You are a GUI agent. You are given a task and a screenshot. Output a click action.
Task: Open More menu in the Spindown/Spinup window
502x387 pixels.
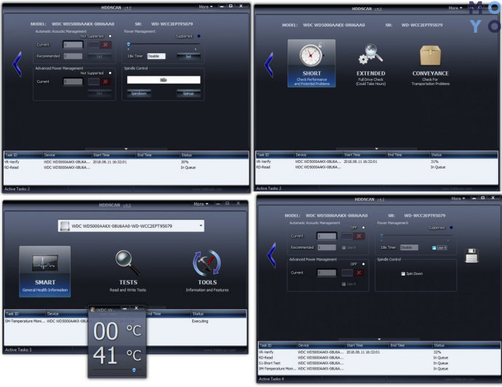(205, 7)
